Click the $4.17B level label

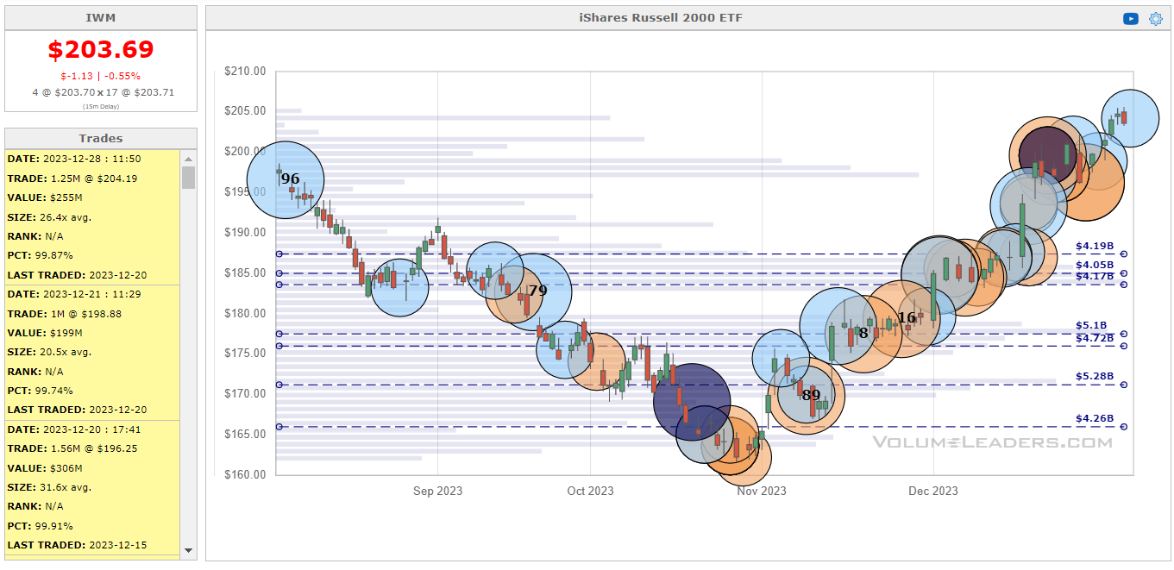click(x=1095, y=276)
